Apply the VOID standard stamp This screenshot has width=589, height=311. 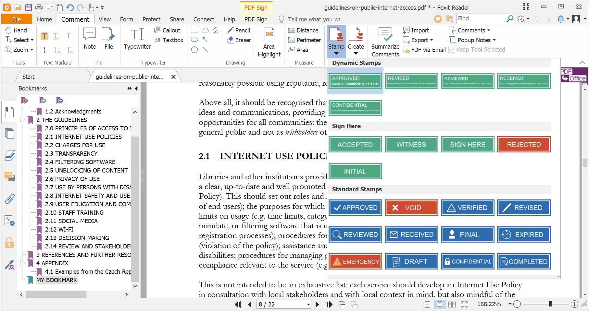(411, 208)
